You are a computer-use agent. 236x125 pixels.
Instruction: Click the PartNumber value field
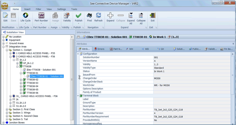click(192, 110)
